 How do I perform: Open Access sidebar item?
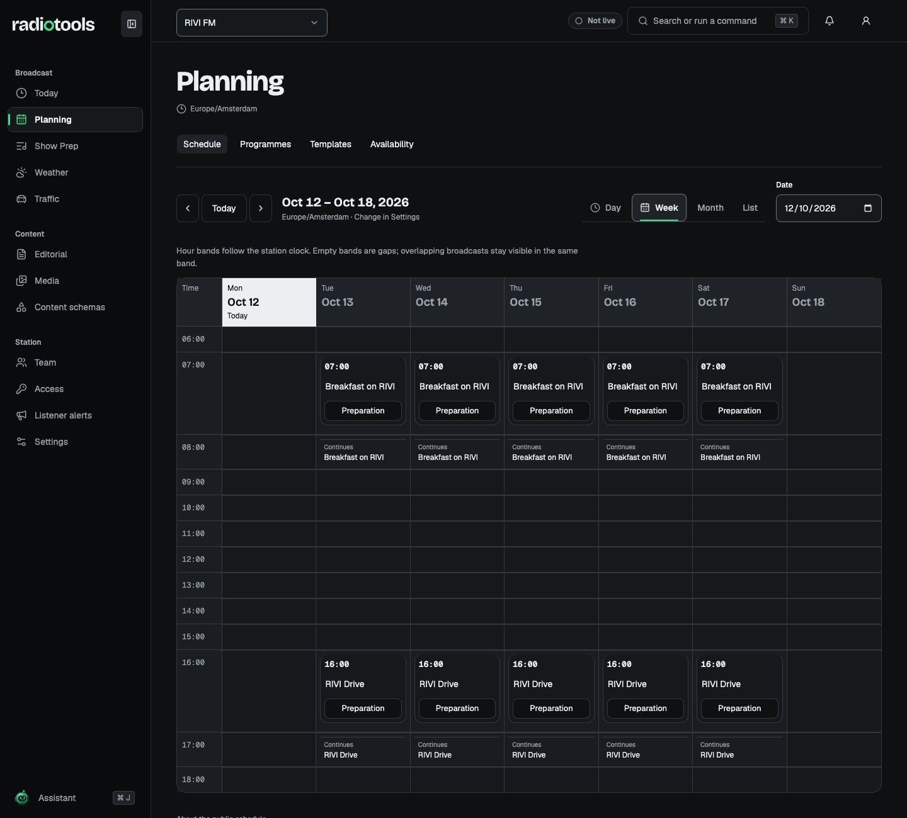75,389
